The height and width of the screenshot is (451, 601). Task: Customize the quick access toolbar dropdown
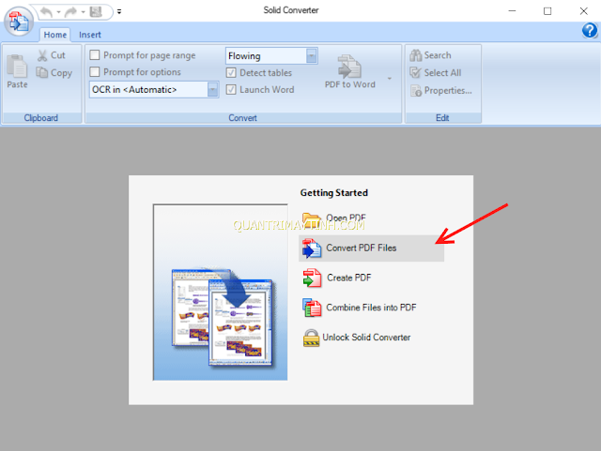click(119, 12)
